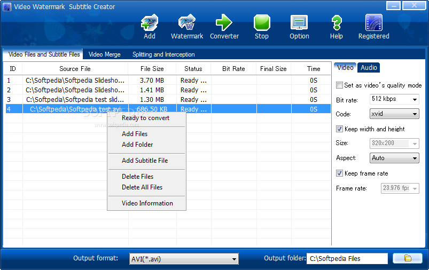Browse output folder with folder icon
This screenshot has height=270, width=429.
coord(408,258)
